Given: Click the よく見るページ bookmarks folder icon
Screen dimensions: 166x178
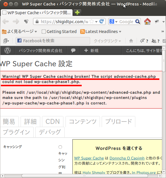Looking at the screenshot, I should [x=4, y=32].
